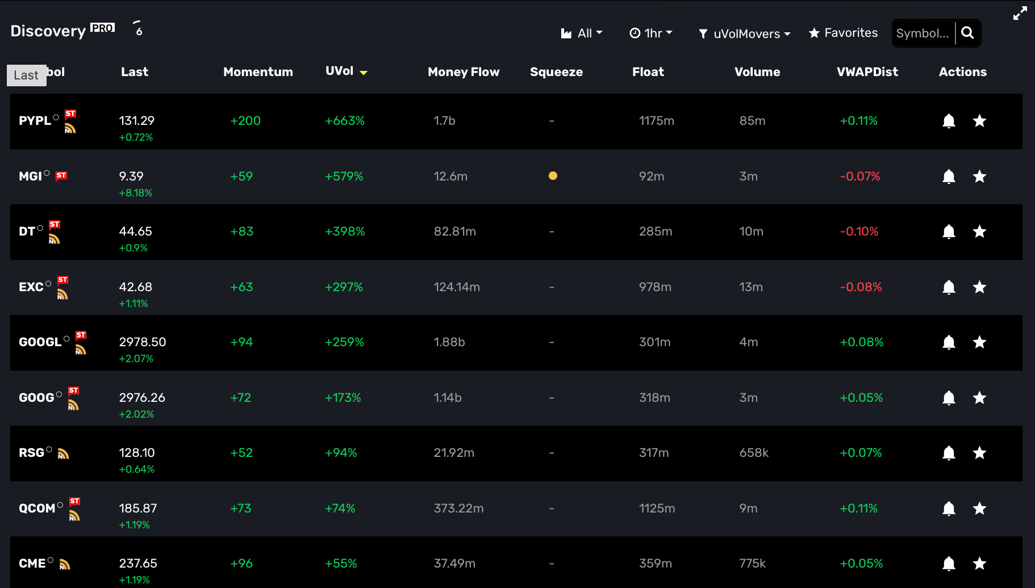Open the news feed icon for CME
The width and height of the screenshot is (1035, 588).
(x=65, y=564)
